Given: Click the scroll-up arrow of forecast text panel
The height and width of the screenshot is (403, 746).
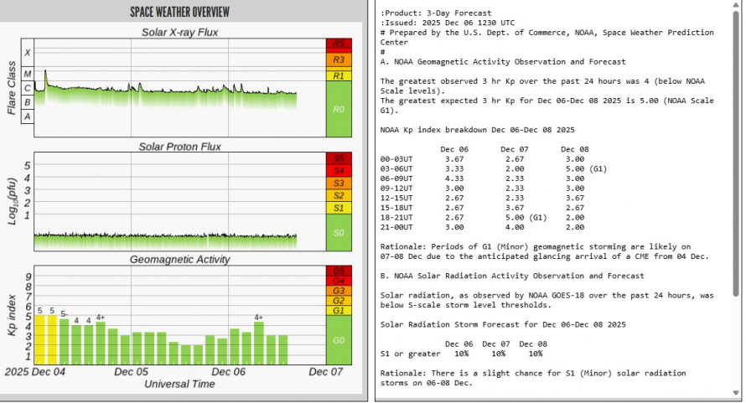Looking at the screenshot, I should 737,6.
